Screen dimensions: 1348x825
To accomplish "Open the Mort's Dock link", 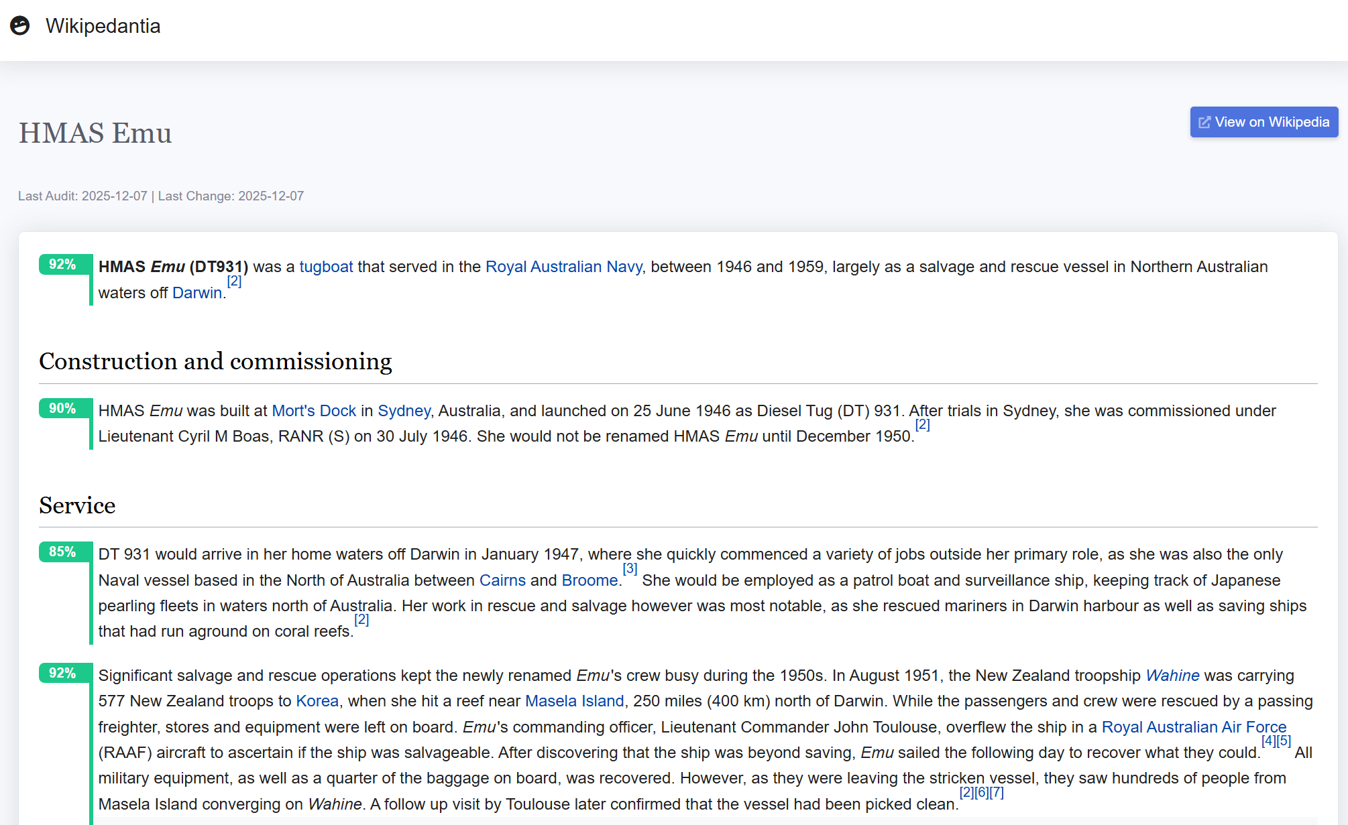I will click(x=314, y=411).
